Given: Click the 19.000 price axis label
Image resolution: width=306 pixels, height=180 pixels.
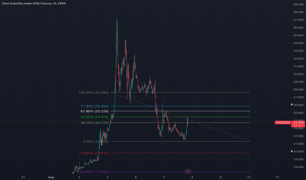Looking at the screenshot, I should point(298,159).
